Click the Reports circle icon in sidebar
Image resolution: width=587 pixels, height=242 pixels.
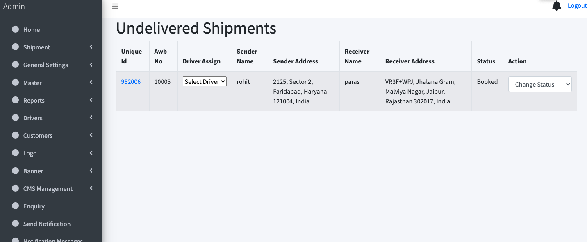tap(15, 100)
